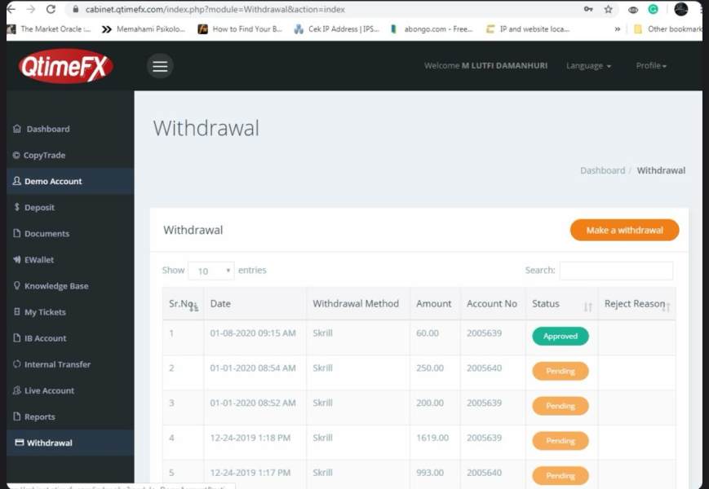Click the browser forward arrow
This screenshot has height=489, width=709.
coord(31,9)
